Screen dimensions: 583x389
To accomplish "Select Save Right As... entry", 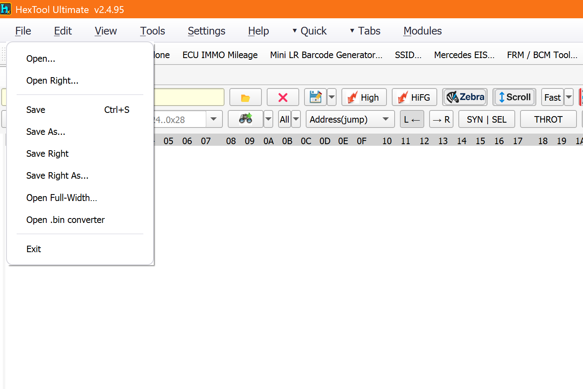I will pos(80,175).
